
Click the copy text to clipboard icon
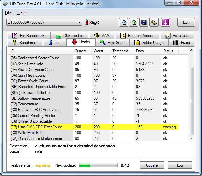click(x=123, y=22)
